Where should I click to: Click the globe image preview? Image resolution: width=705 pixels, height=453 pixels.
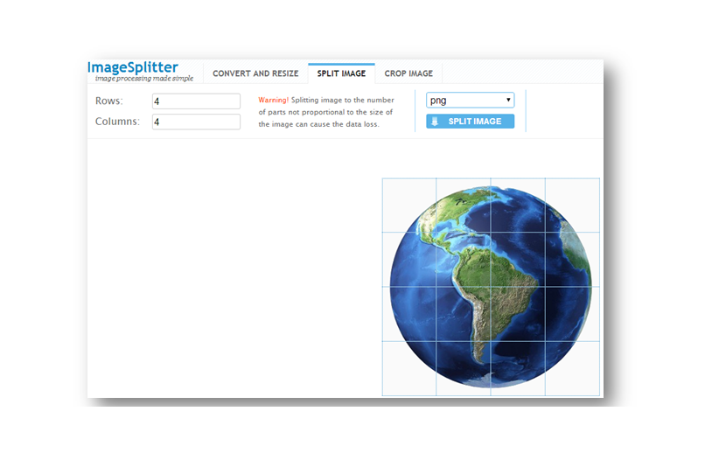pyautogui.click(x=491, y=287)
